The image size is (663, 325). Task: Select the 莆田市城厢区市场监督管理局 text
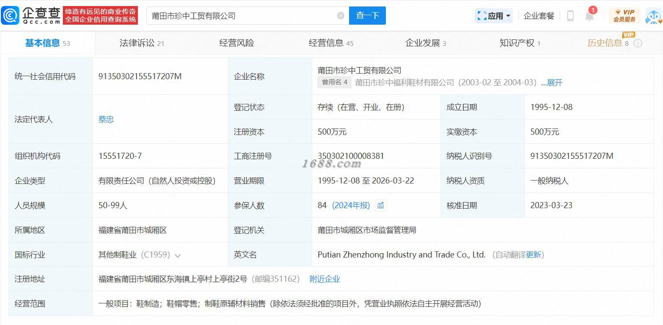point(367,230)
